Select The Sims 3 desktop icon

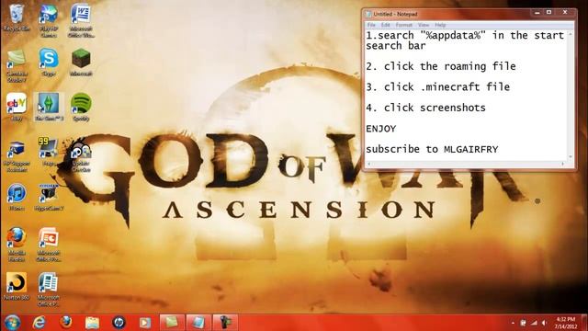49,107
